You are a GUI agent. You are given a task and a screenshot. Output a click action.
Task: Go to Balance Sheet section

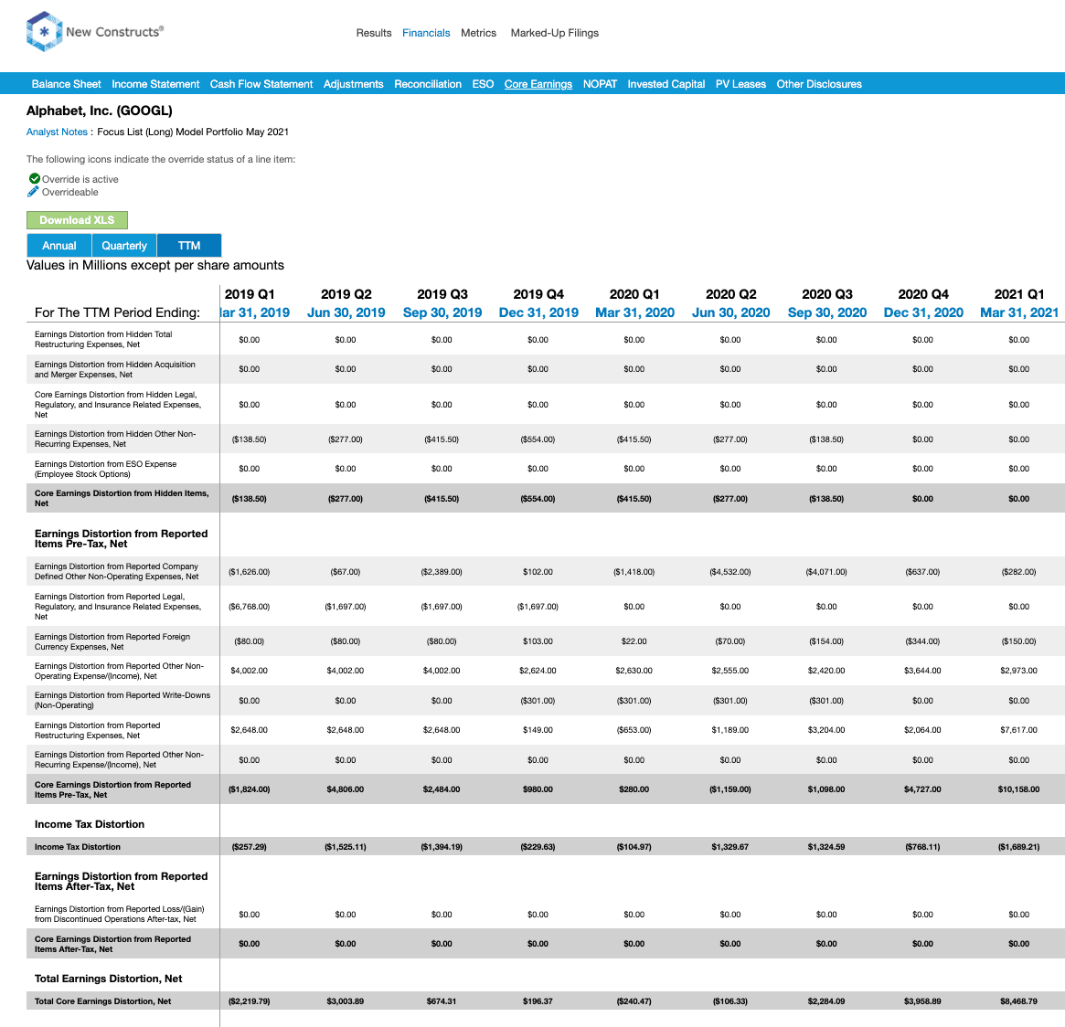click(66, 84)
